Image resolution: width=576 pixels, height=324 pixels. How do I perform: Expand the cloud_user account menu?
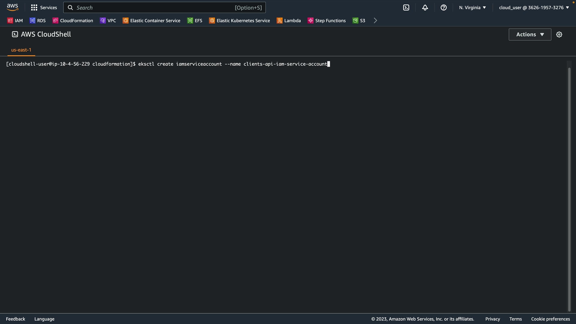tap(534, 7)
